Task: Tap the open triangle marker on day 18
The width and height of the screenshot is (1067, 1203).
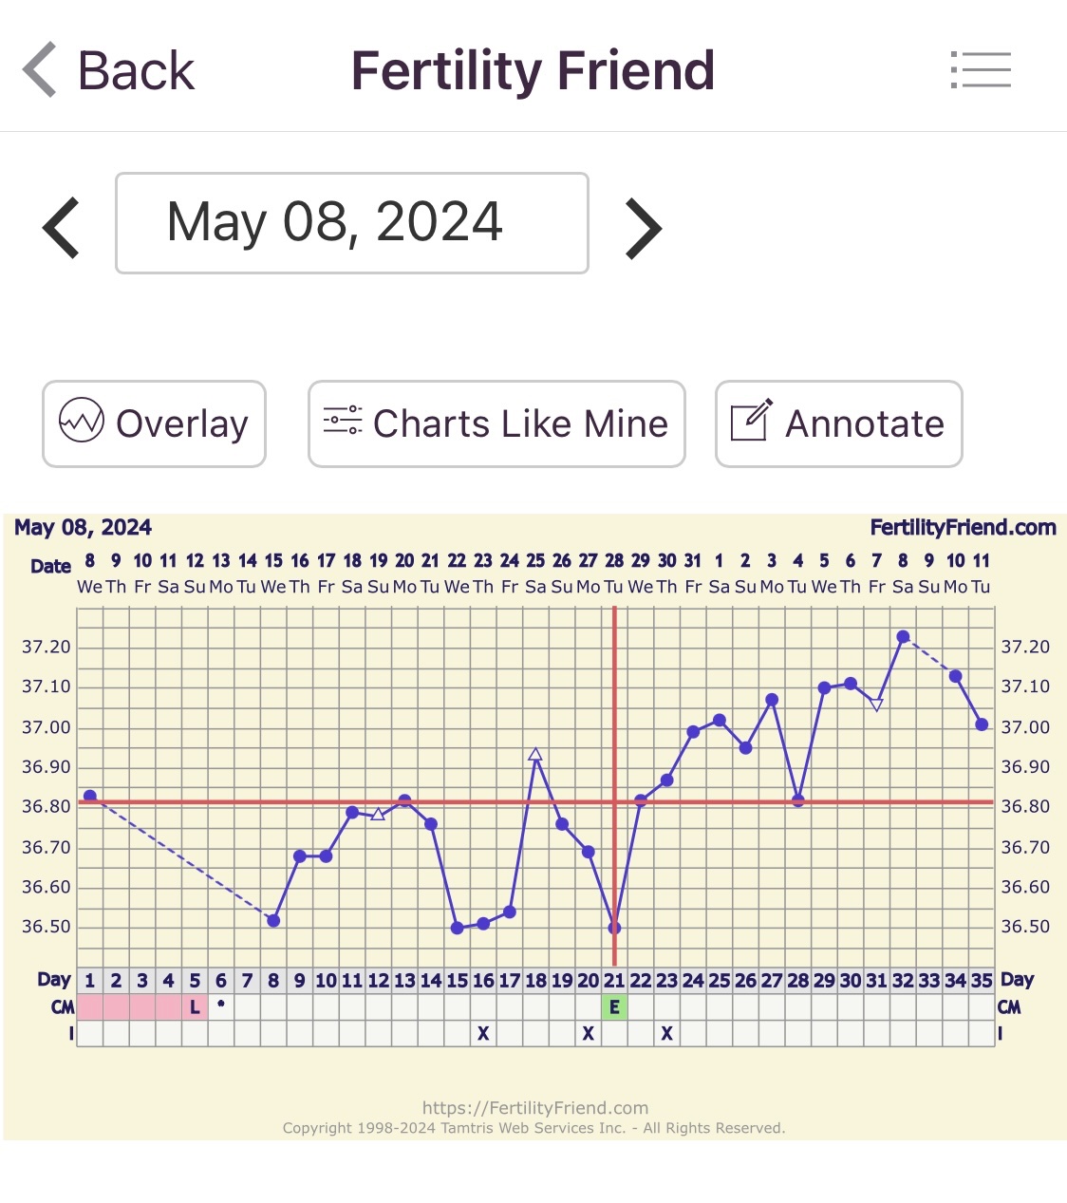Action: (535, 755)
